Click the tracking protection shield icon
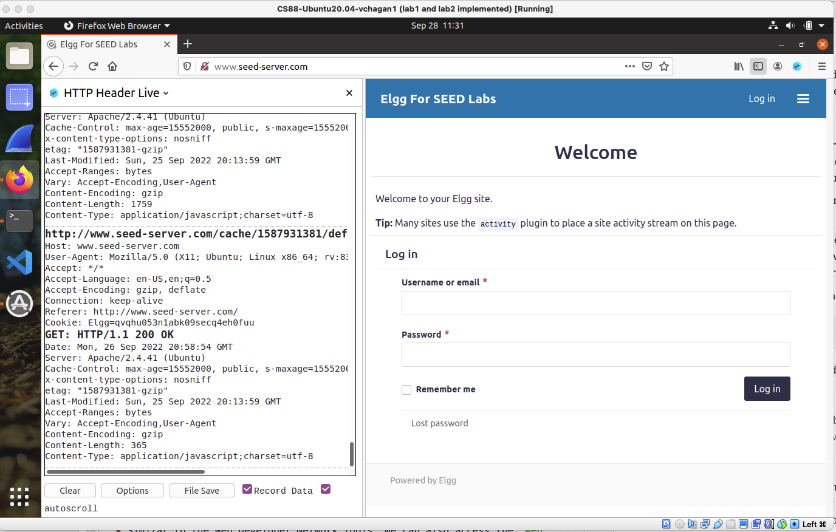Screen dimensions: 836x532 (187, 66)
